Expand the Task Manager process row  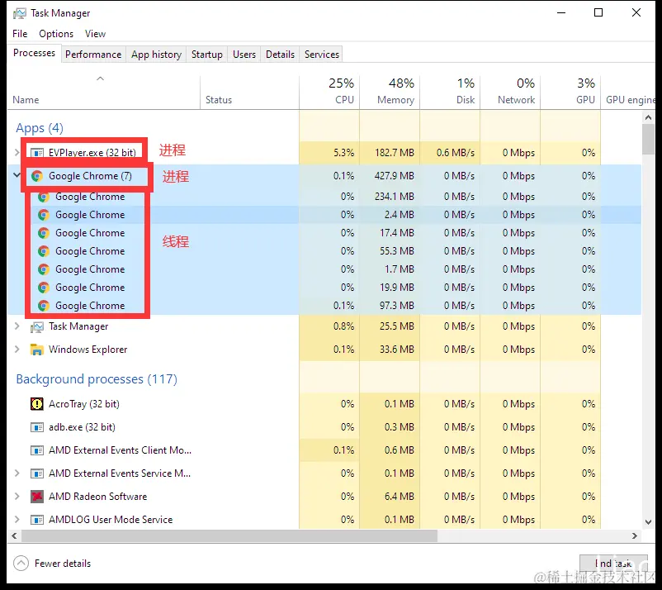(x=17, y=326)
